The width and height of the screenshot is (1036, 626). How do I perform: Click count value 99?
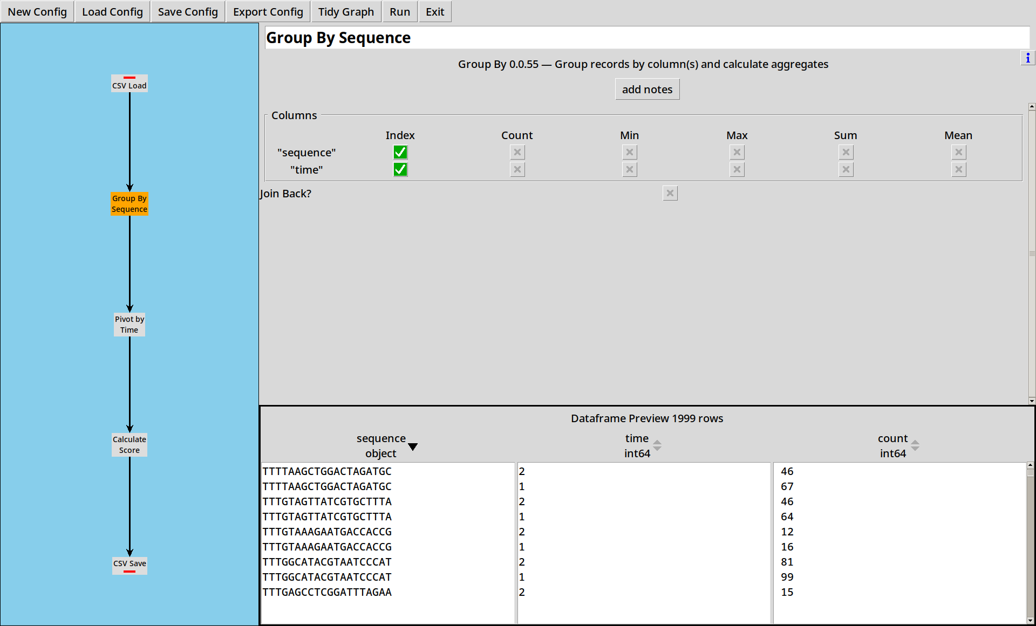787,577
